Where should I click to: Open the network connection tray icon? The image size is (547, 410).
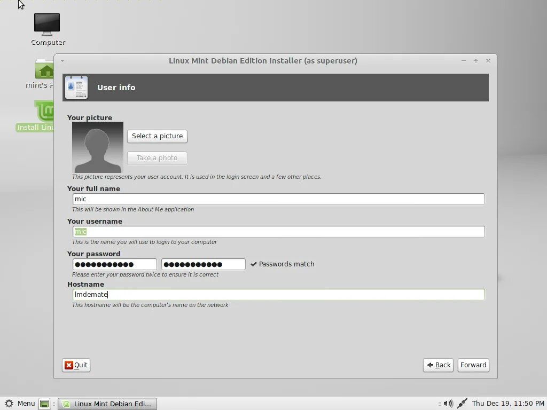point(462,404)
